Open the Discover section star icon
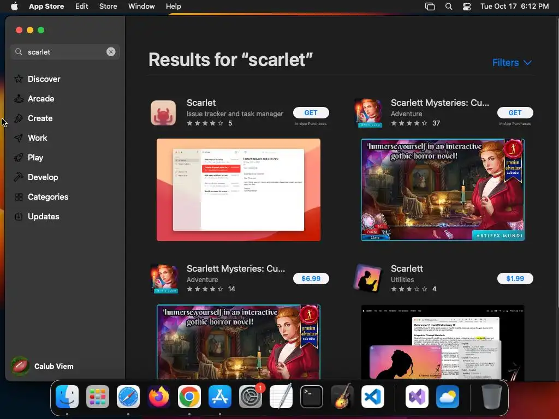This screenshot has width=559, height=419. coord(19,79)
